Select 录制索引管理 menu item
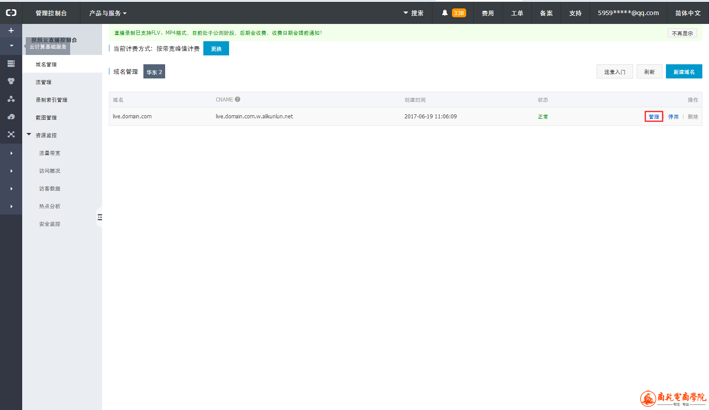Viewport: 709px width, 410px height. [x=51, y=100]
